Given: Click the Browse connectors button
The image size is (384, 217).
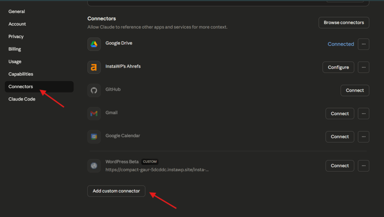Looking at the screenshot, I should coord(344,22).
